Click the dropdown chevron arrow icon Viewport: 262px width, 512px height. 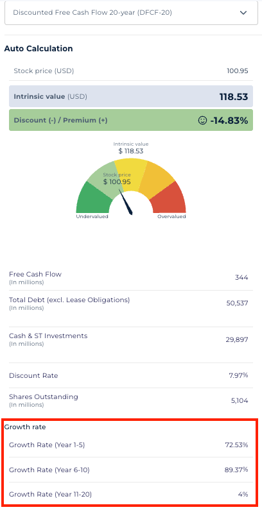243,13
